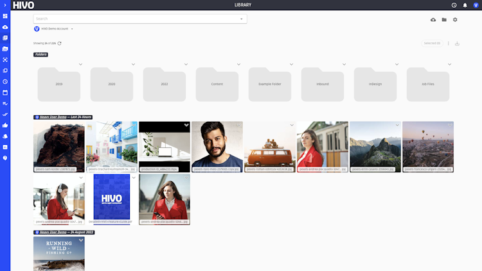Screen dimensions: 482x271
Task: Click the clock icon in the sidebar
Action: [5, 81]
